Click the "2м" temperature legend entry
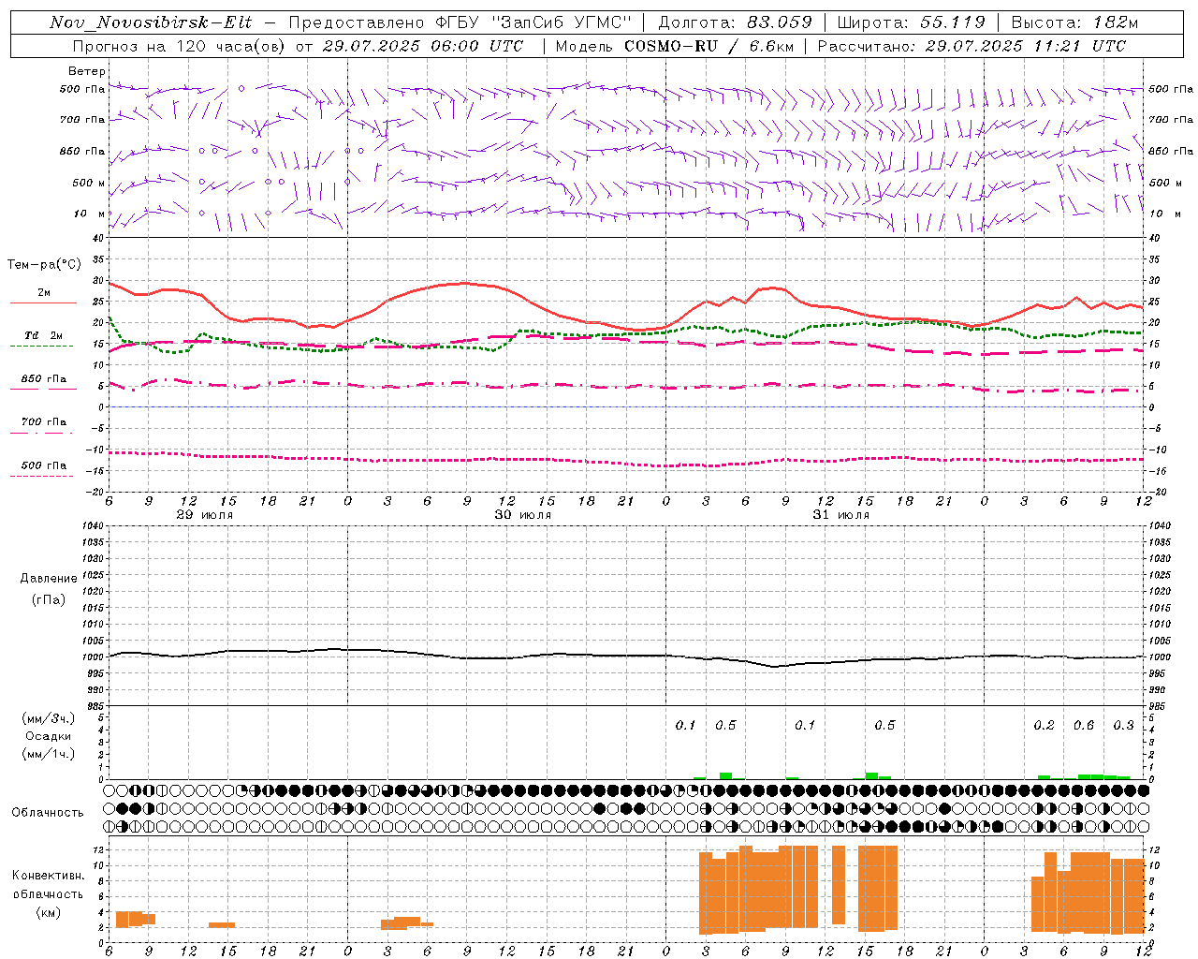The image size is (1198, 959). [x=44, y=293]
